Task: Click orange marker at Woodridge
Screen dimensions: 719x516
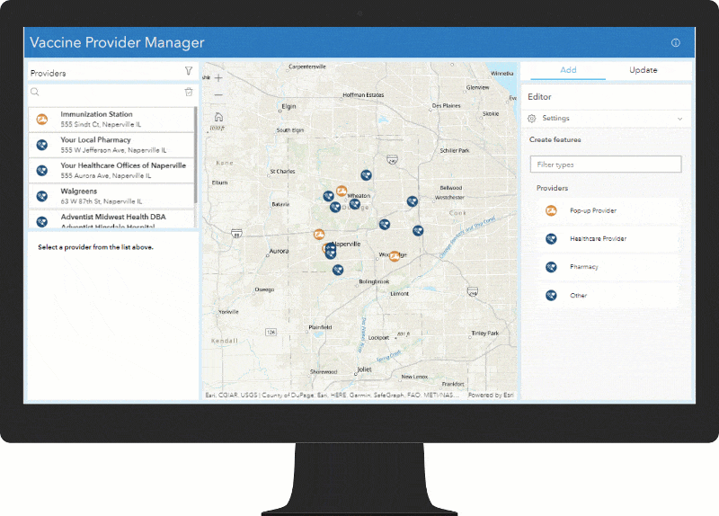Action: pos(395,256)
